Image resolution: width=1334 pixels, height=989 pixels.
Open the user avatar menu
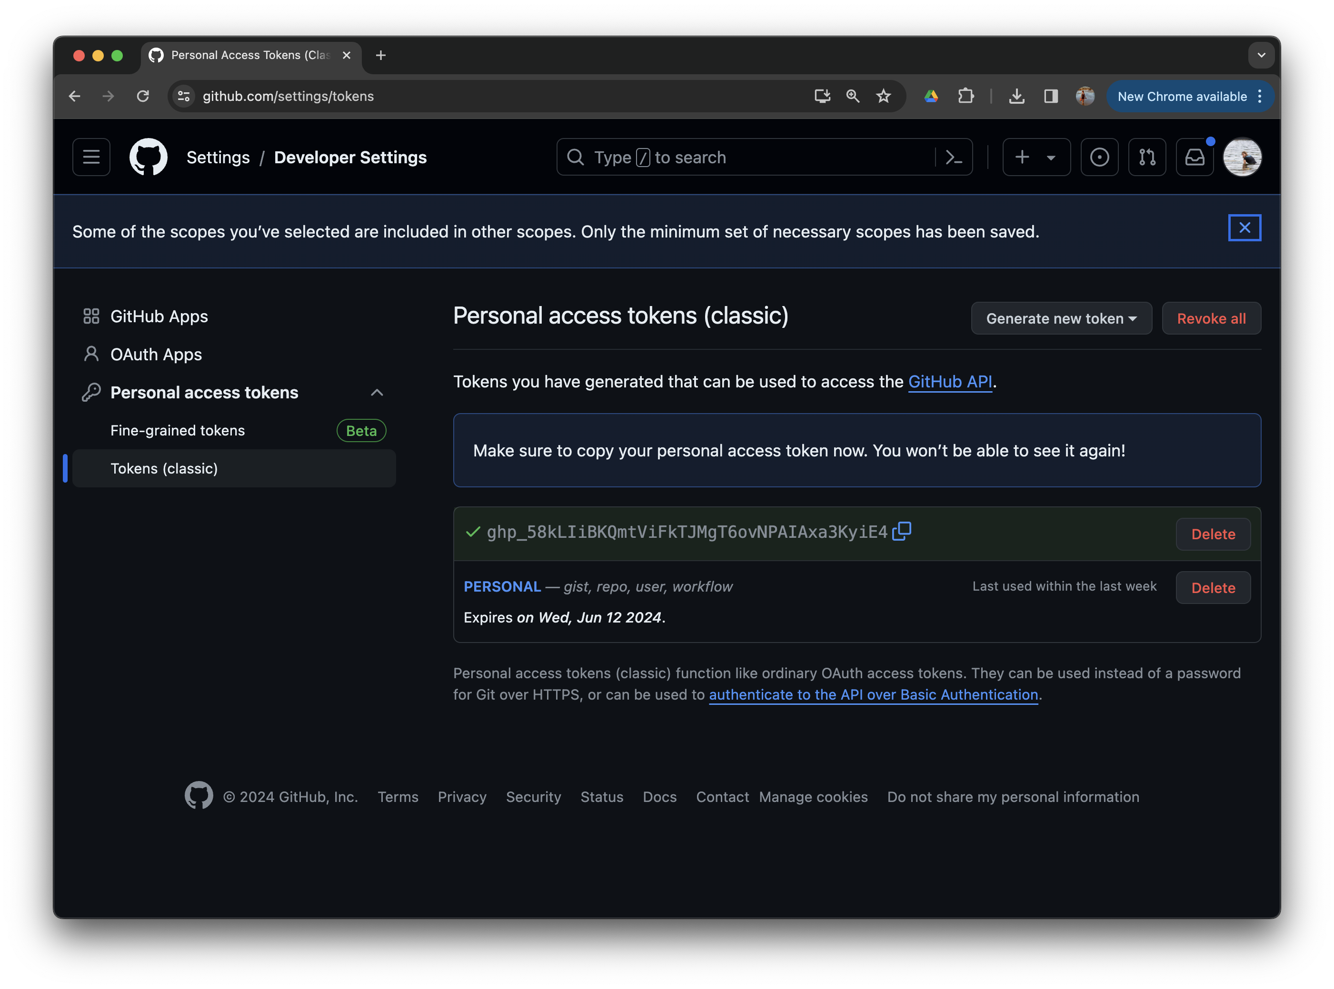point(1243,158)
